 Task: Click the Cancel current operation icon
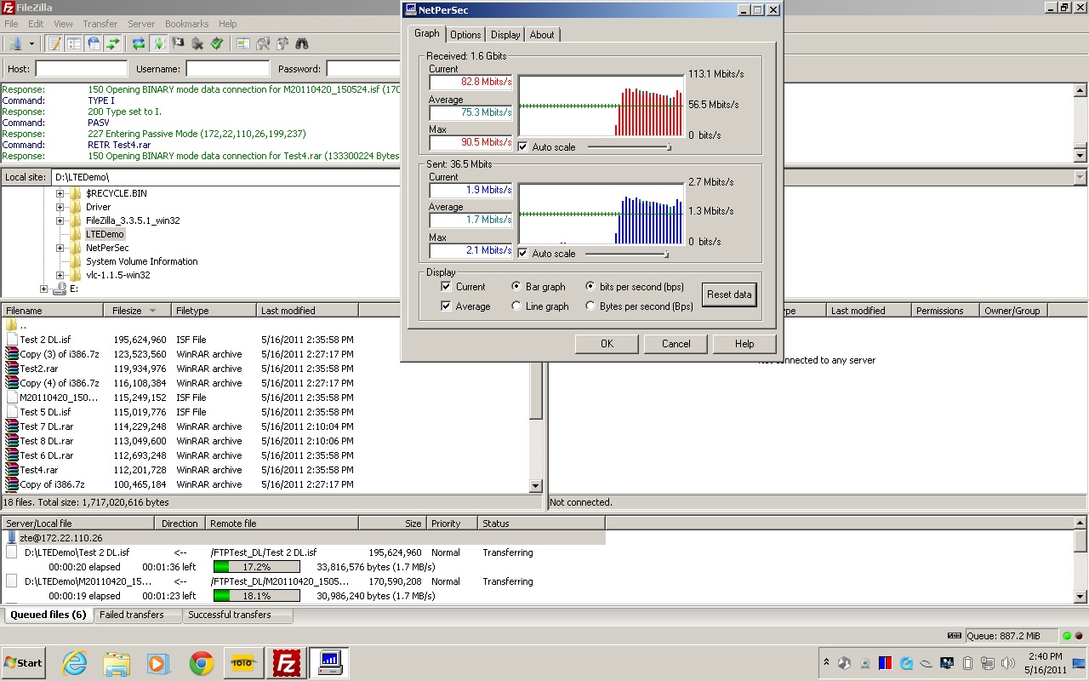point(179,43)
